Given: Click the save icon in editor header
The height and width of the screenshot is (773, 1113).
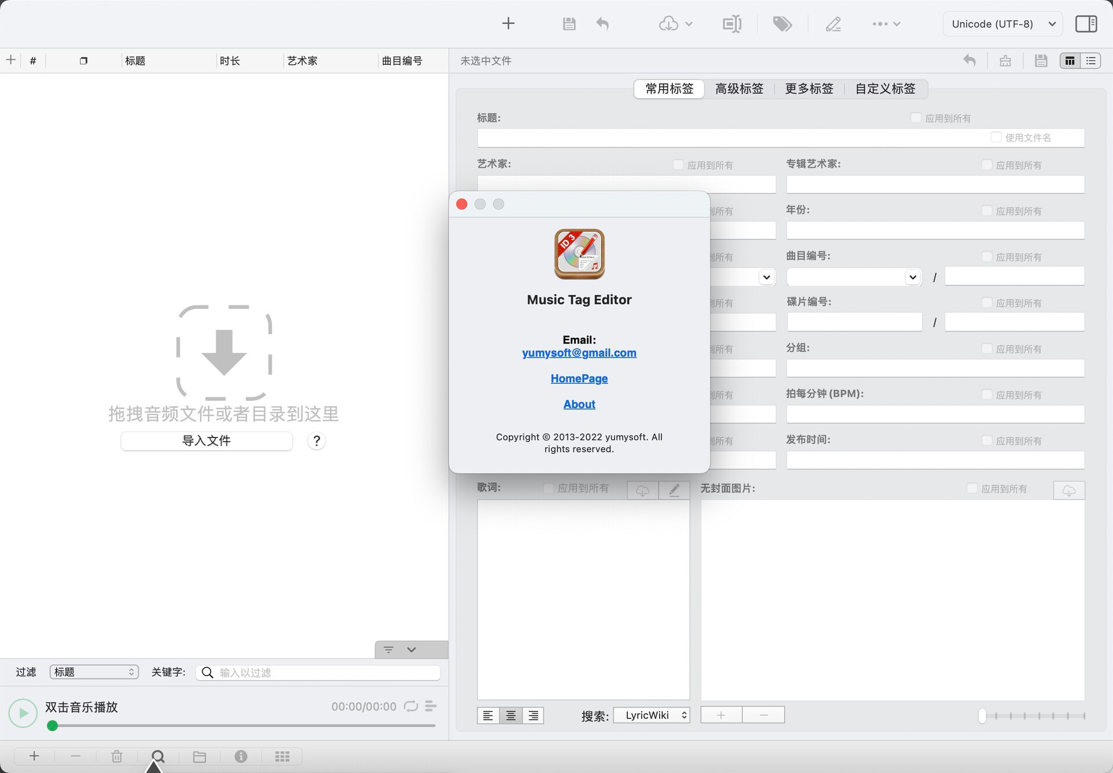Looking at the screenshot, I should pyautogui.click(x=1041, y=60).
